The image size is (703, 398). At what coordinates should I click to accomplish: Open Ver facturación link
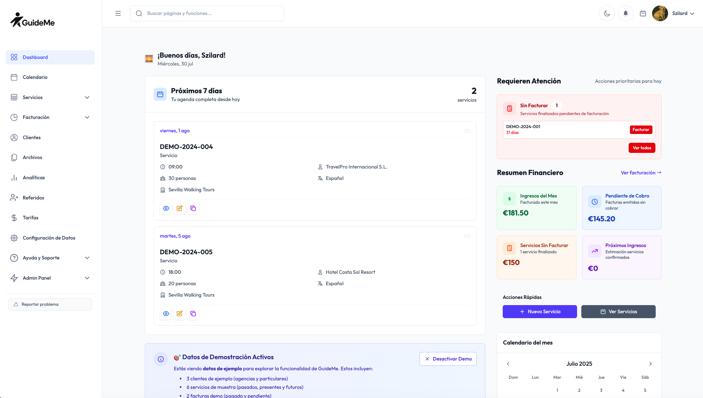(641, 173)
